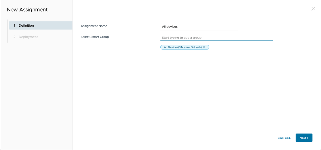
Task: Remove the All Devices smart group chip
Action: point(204,47)
